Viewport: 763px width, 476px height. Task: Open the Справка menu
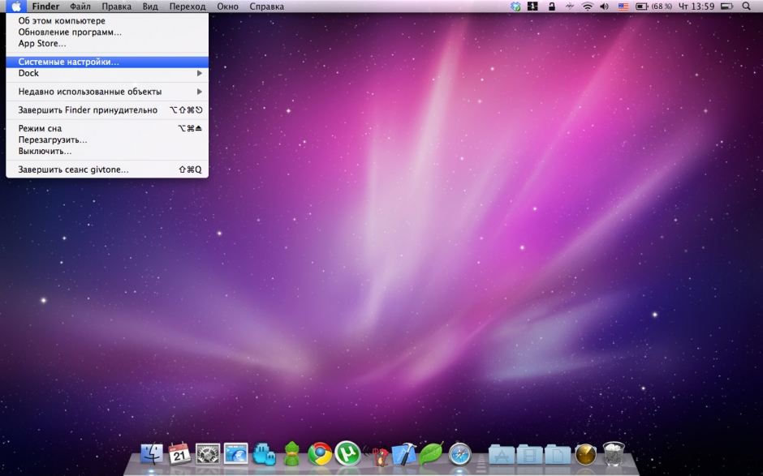pos(267,6)
